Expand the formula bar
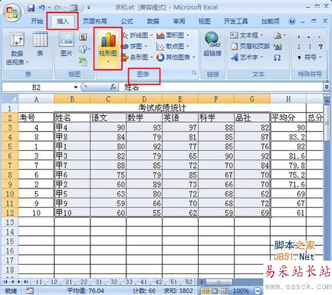 pyautogui.click(x=327, y=86)
